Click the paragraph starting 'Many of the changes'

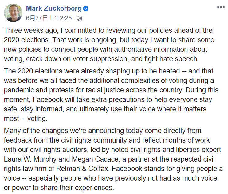[x=113, y=159]
